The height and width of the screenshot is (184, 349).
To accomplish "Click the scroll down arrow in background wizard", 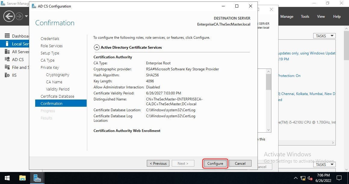I will (x=268, y=130).
